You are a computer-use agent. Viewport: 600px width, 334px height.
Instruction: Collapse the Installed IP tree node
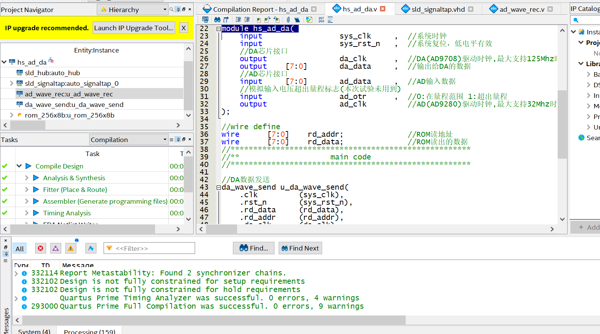point(574,32)
